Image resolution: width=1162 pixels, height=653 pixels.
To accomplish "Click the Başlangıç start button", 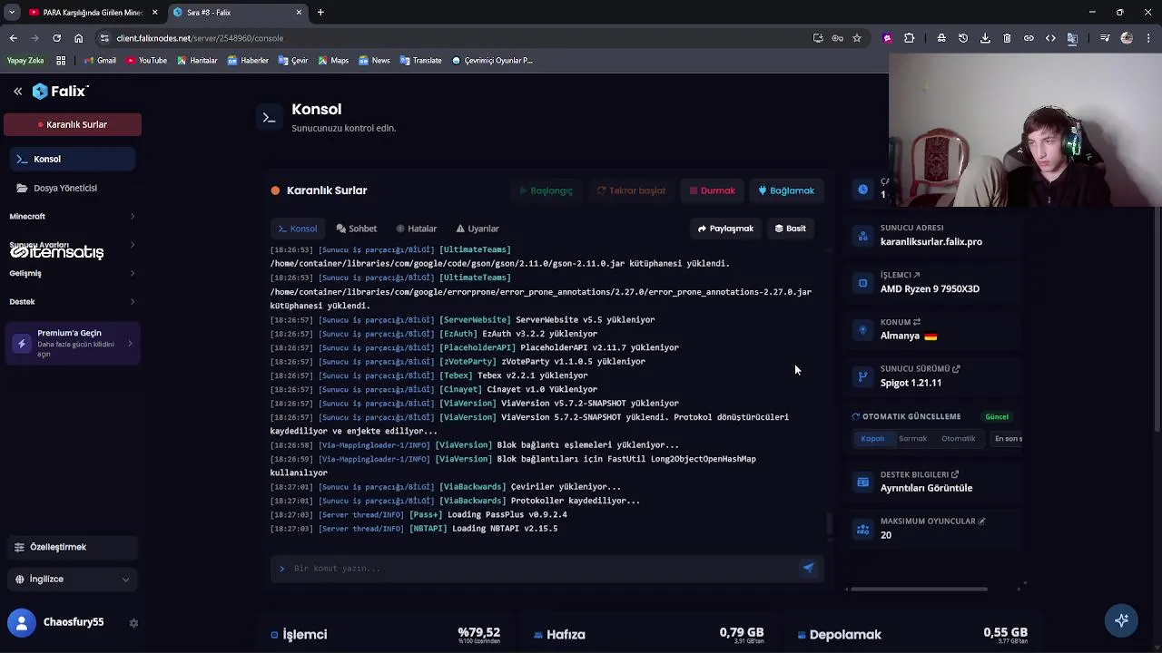I will (x=546, y=190).
